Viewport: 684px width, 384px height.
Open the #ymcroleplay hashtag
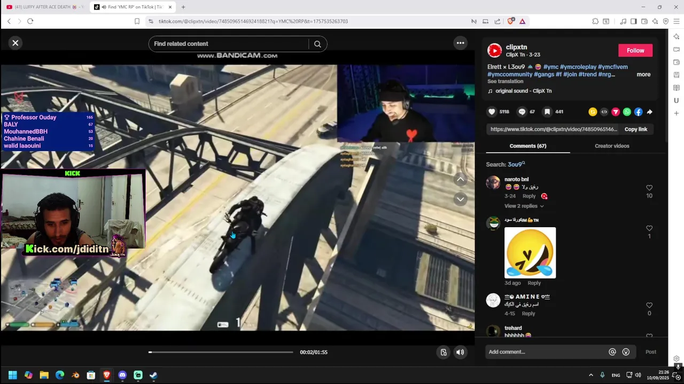click(578, 67)
